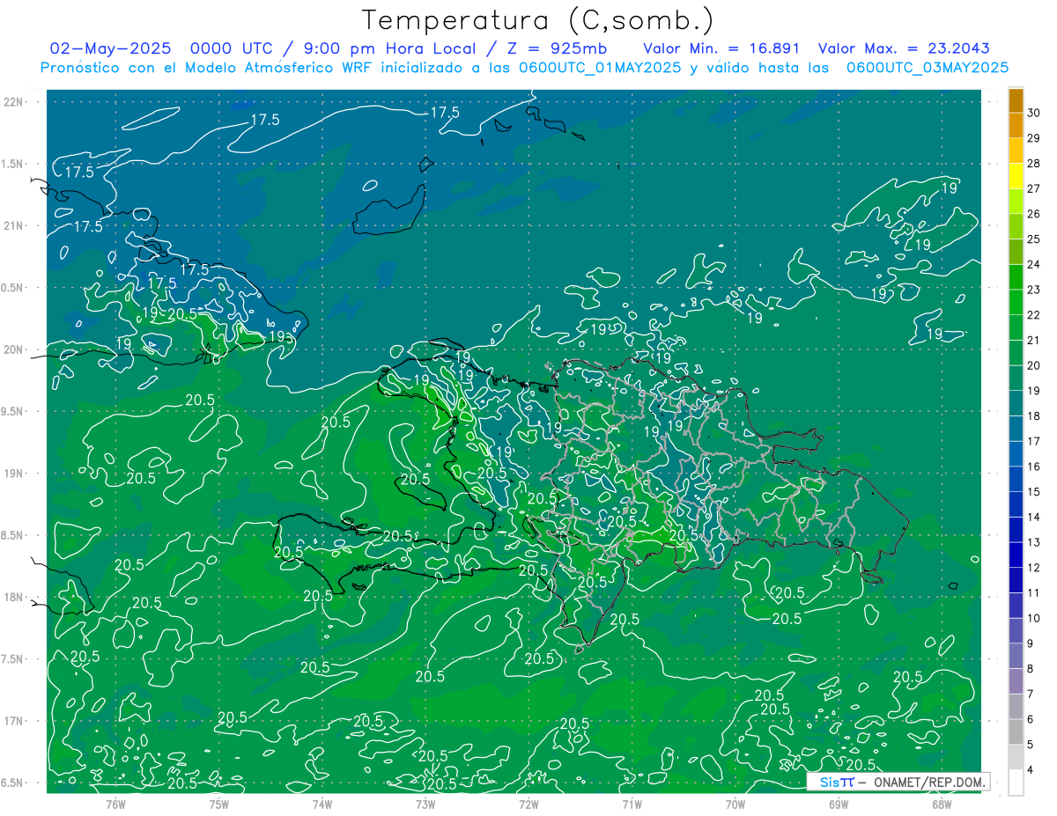This screenshot has height=816, width=1057.
Task: Click the purple swatch between 8 and 9
Action: pos(1016,656)
